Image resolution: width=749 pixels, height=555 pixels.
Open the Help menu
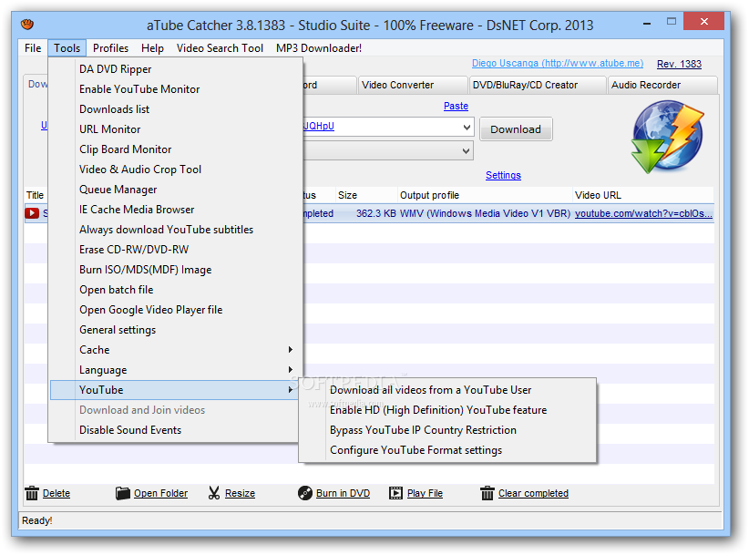(152, 48)
